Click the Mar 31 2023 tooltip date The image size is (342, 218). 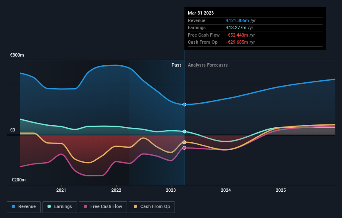coord(201,13)
